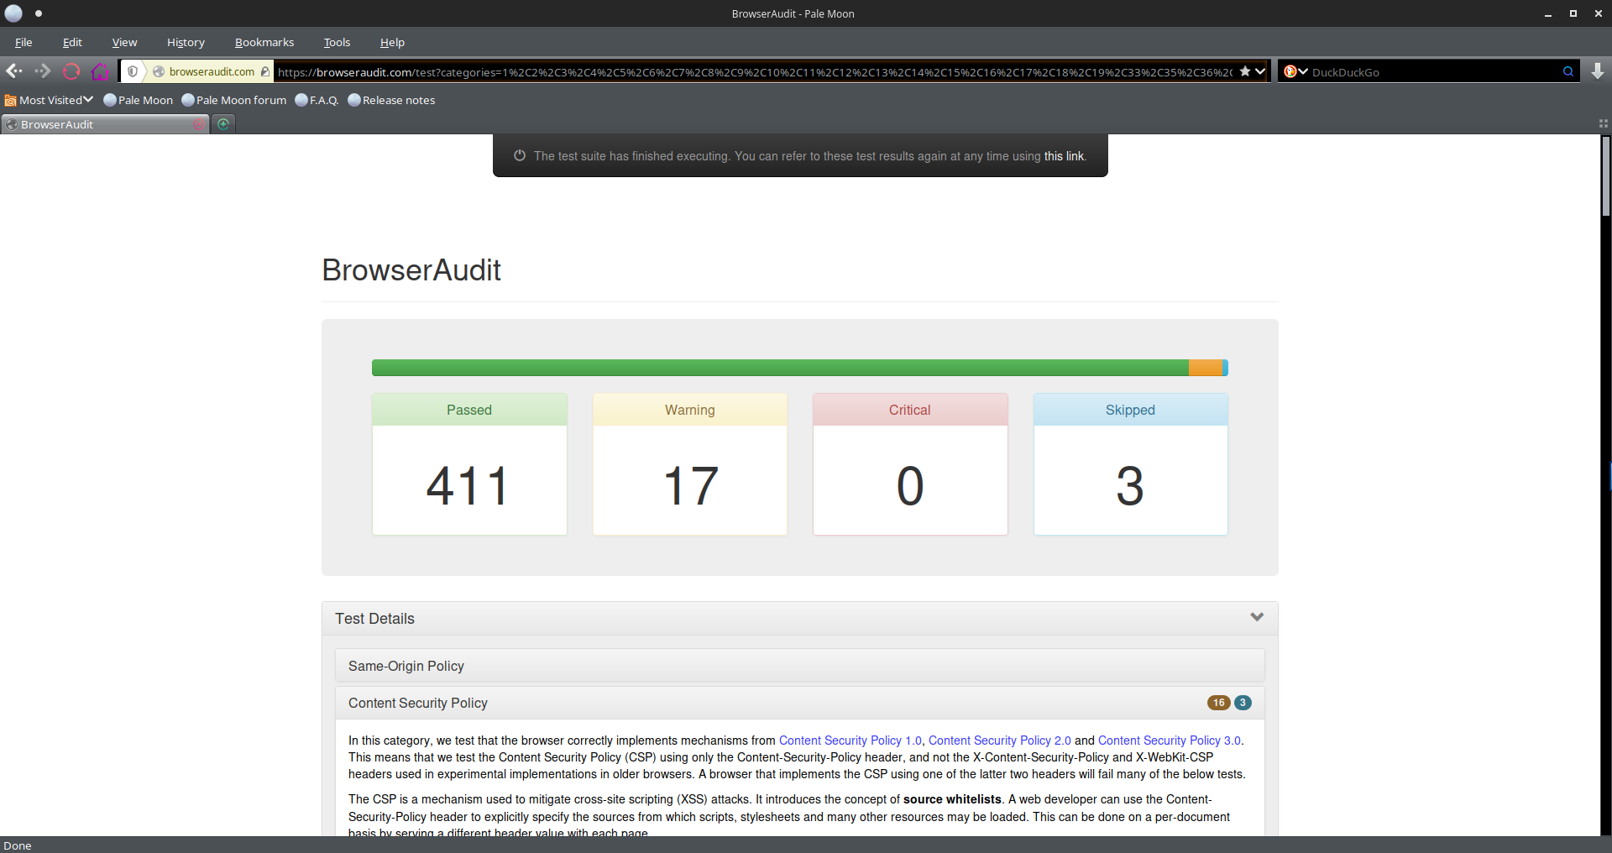Click the Warning result card
The width and height of the screenshot is (1612, 853).
point(690,464)
